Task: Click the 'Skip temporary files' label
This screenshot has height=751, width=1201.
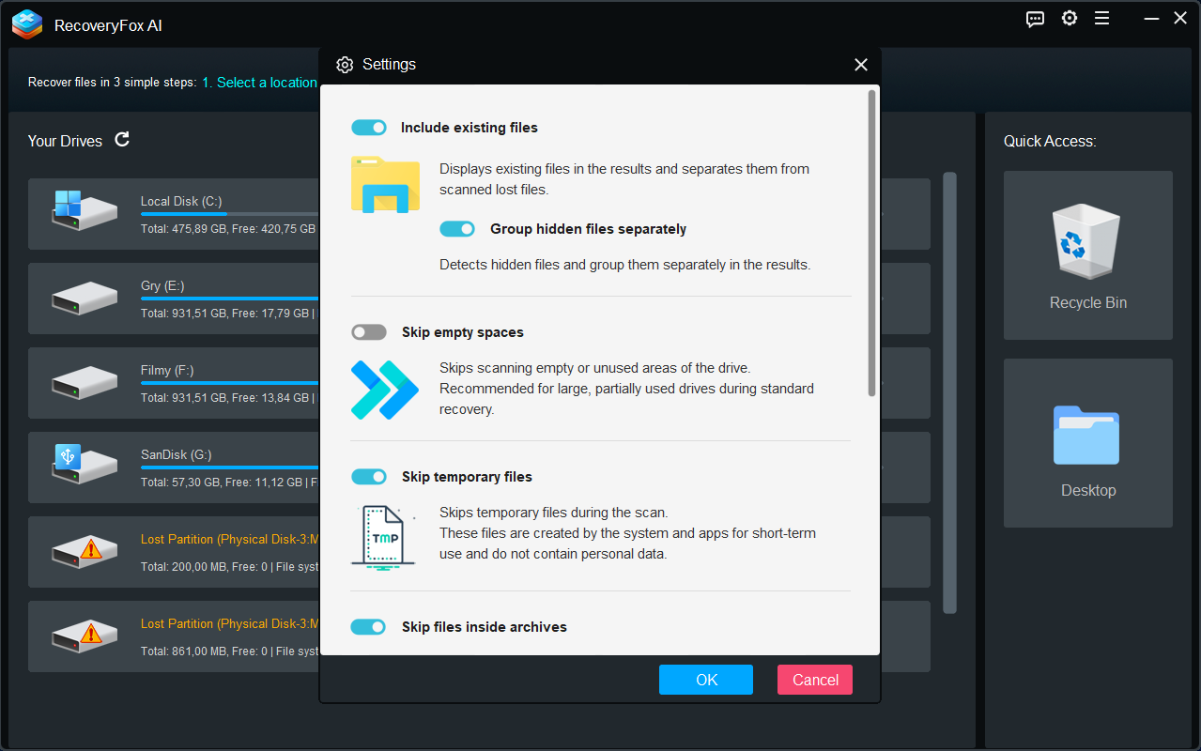Action: 467,477
